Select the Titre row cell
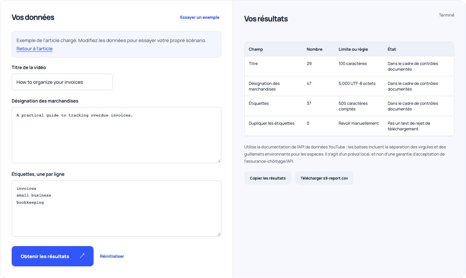 click(x=253, y=63)
